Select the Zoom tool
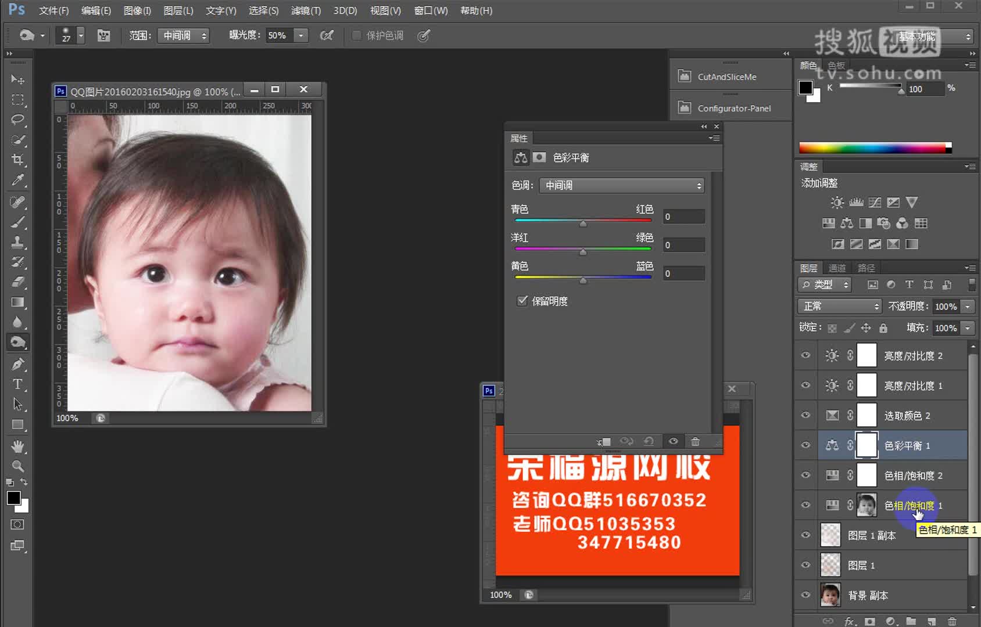Screen dimensions: 981x627 [17, 466]
